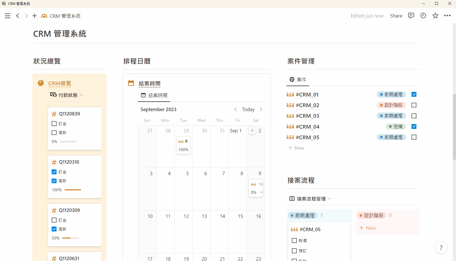Open the 前期處理 status tag for #CRM_03
456x261 pixels.
(x=391, y=116)
